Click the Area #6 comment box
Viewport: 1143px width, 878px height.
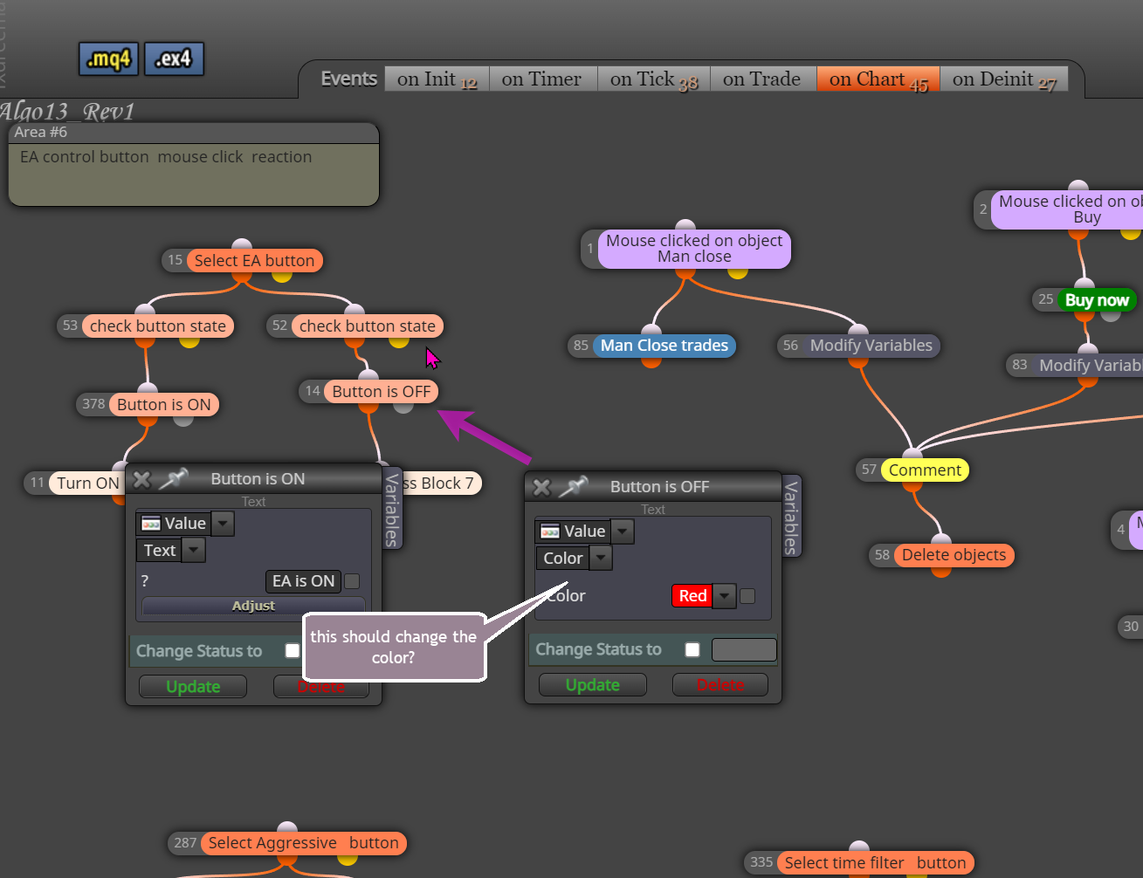[x=194, y=165]
